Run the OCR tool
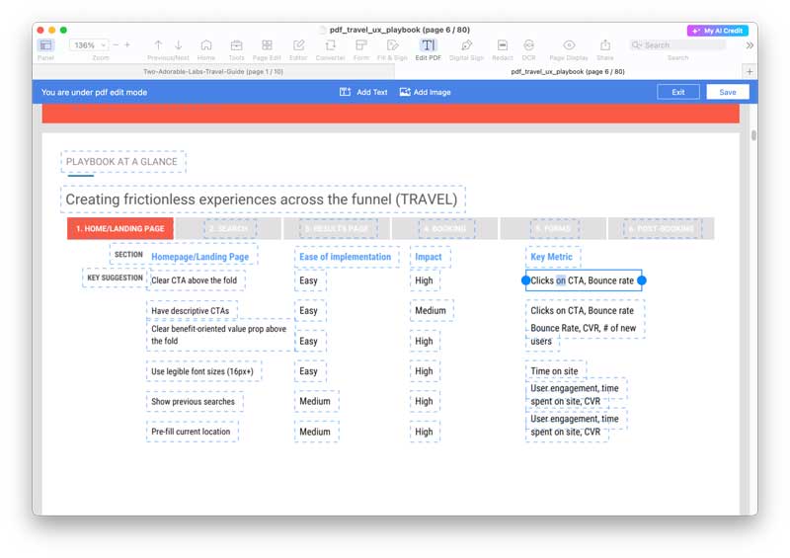The width and height of the screenshot is (790, 558). (x=529, y=45)
